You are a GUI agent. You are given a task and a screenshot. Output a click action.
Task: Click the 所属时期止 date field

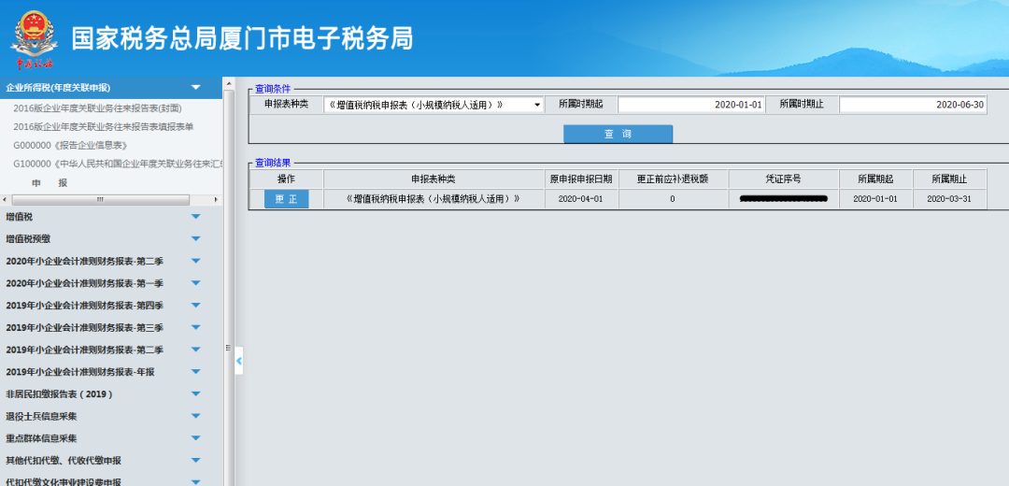[x=913, y=105]
